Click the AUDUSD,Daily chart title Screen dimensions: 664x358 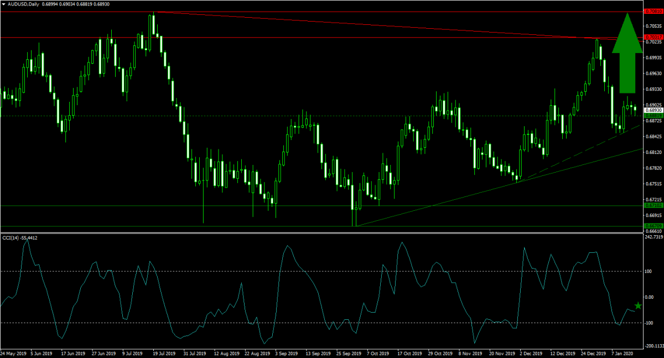[x=23, y=4]
